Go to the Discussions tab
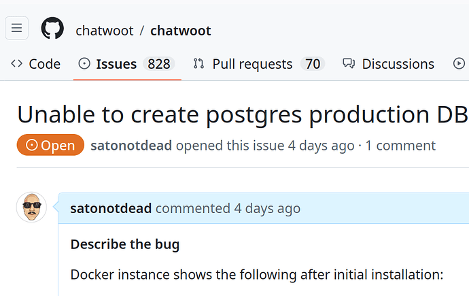The width and height of the screenshot is (469, 296). point(398,64)
